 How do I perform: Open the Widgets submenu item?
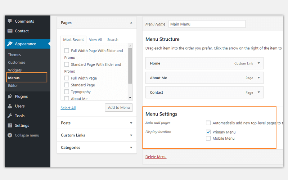click(15, 70)
